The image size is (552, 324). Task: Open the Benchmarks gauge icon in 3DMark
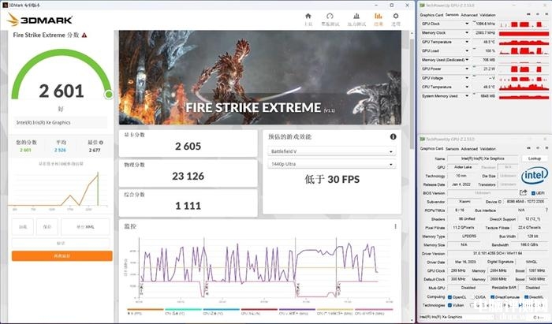point(330,17)
